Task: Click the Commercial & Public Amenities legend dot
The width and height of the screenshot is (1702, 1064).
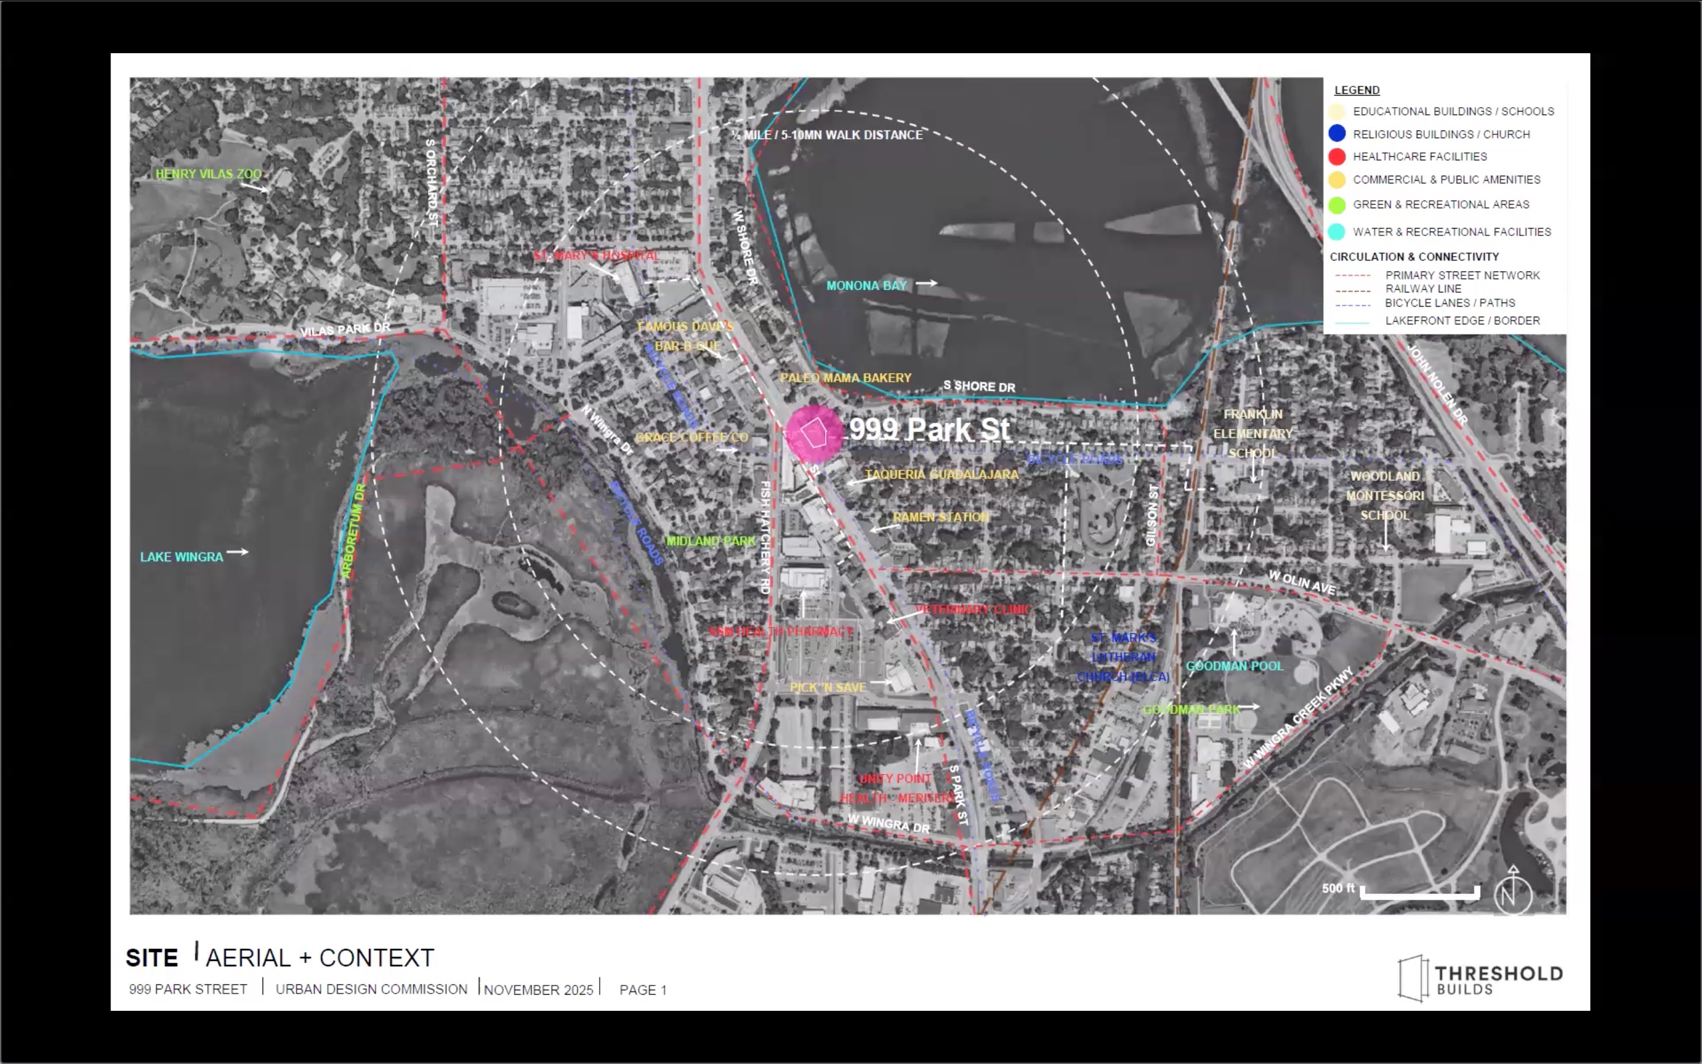Action: pyautogui.click(x=1336, y=180)
